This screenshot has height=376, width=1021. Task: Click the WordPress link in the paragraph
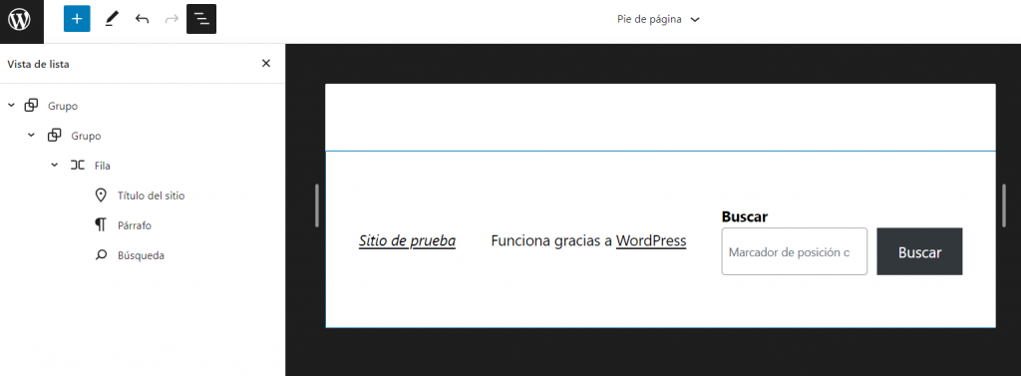click(651, 241)
